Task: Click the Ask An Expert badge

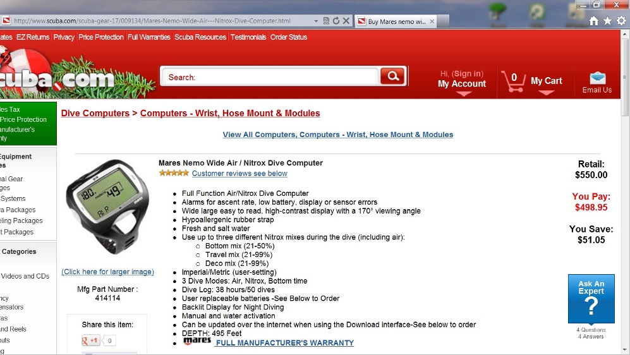Action: tap(591, 299)
